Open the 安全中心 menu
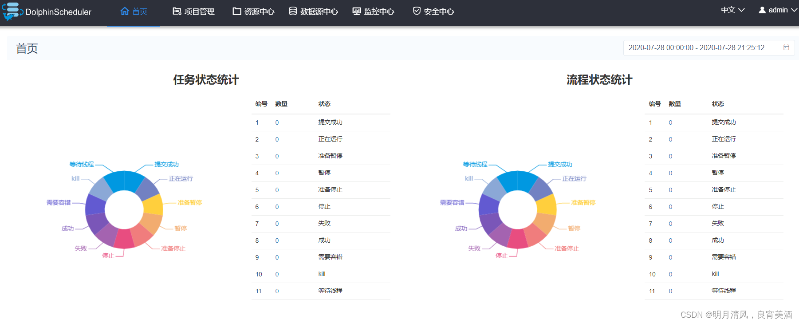 [x=433, y=12]
